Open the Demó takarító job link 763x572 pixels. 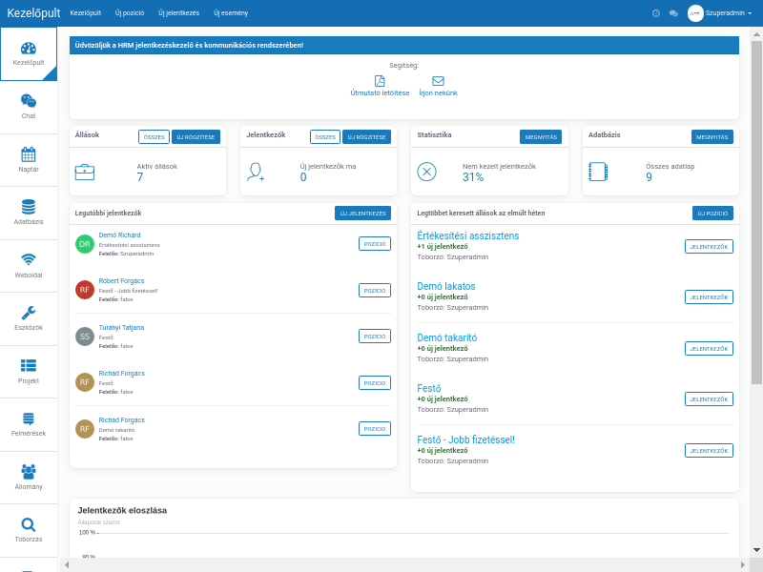tap(447, 338)
